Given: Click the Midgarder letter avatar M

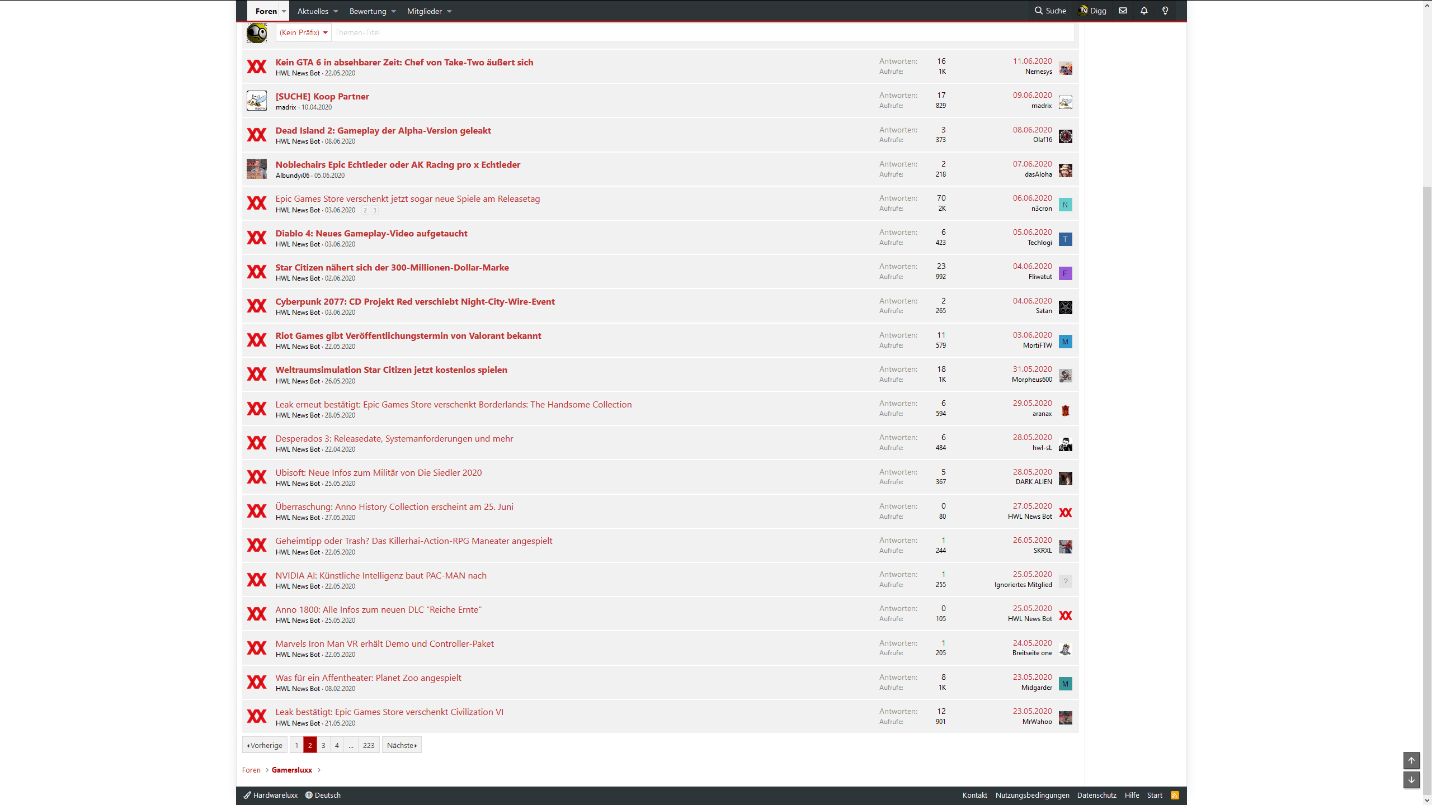Looking at the screenshot, I should coord(1066,684).
